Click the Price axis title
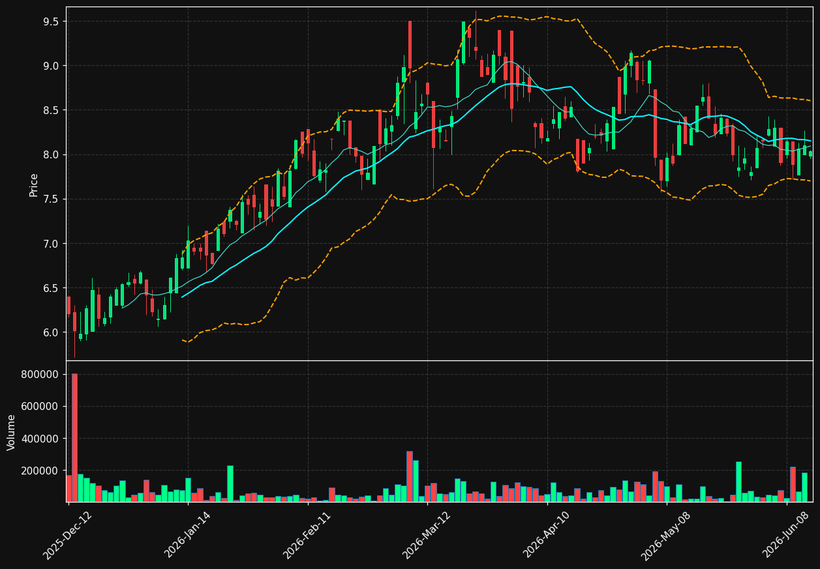Screen dimensions: 820x569 (33, 184)
